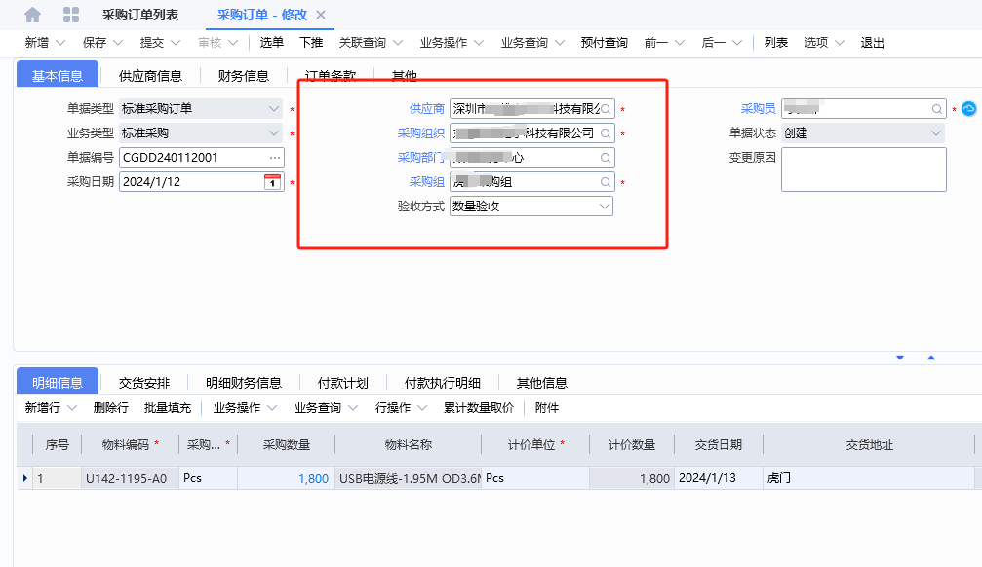
Task: Close the 采购订单 - 修改 tab
Action: tap(321, 15)
